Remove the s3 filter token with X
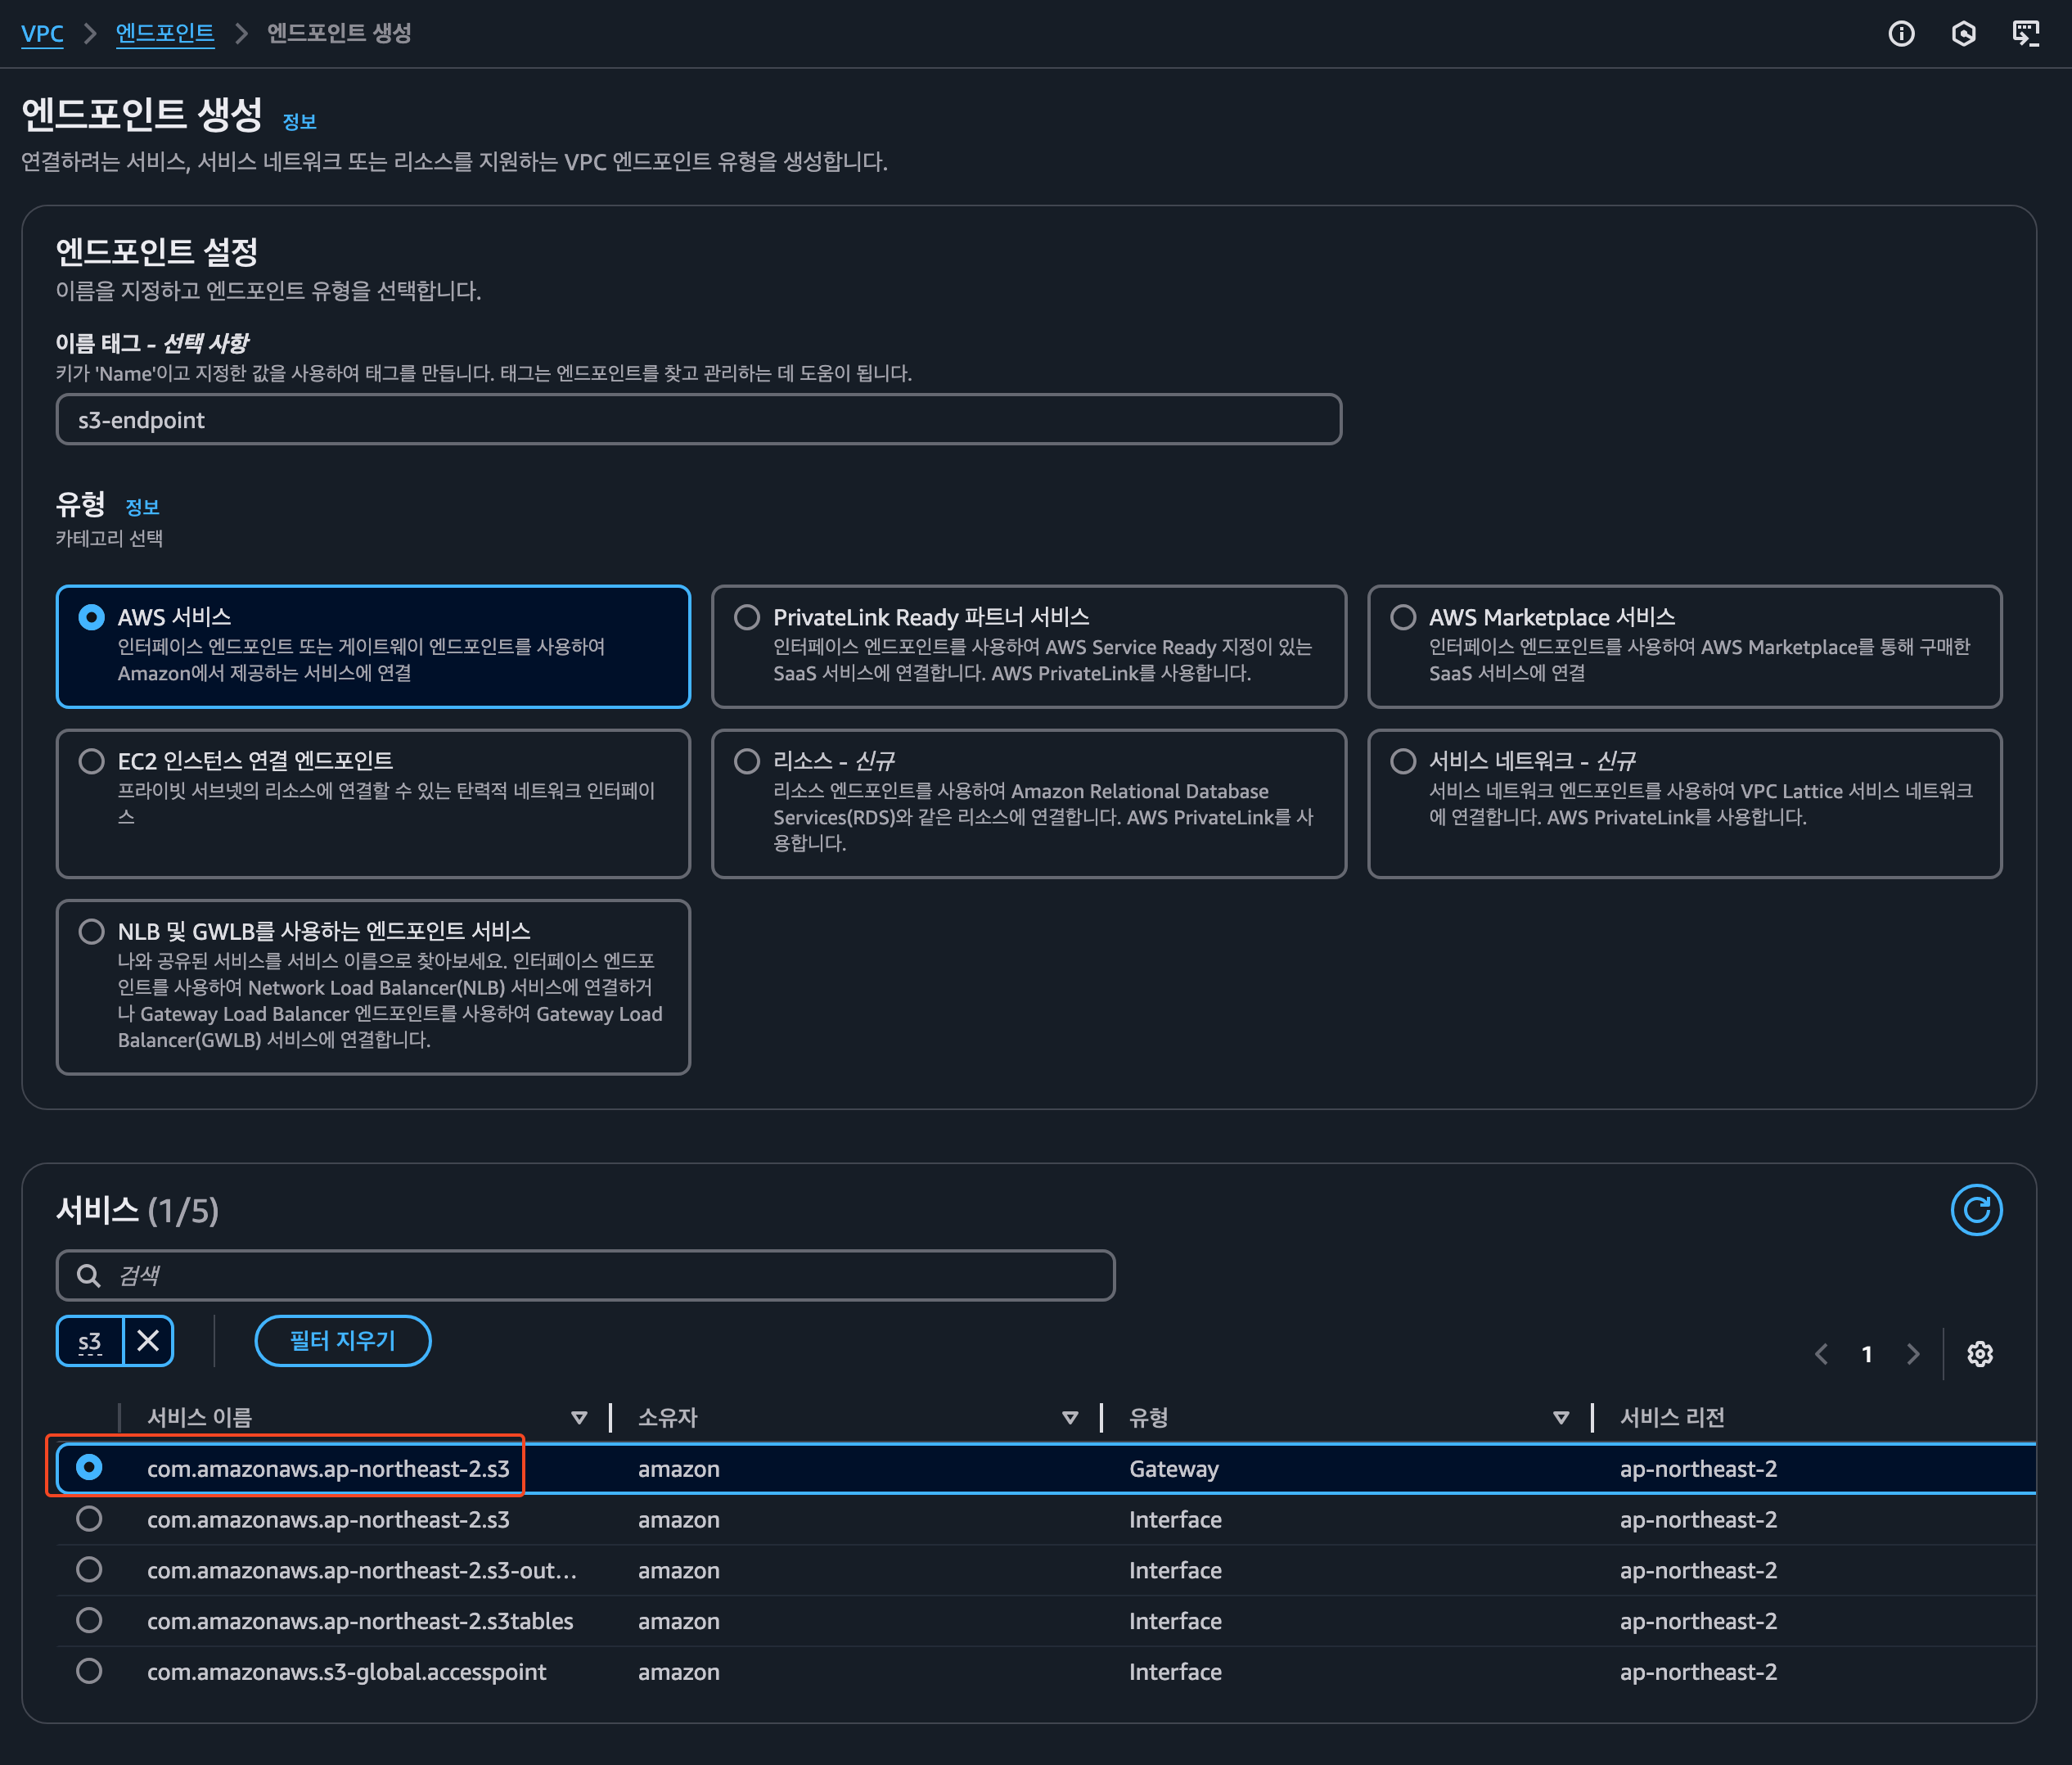Image resolution: width=2072 pixels, height=1765 pixels. tap(148, 1341)
